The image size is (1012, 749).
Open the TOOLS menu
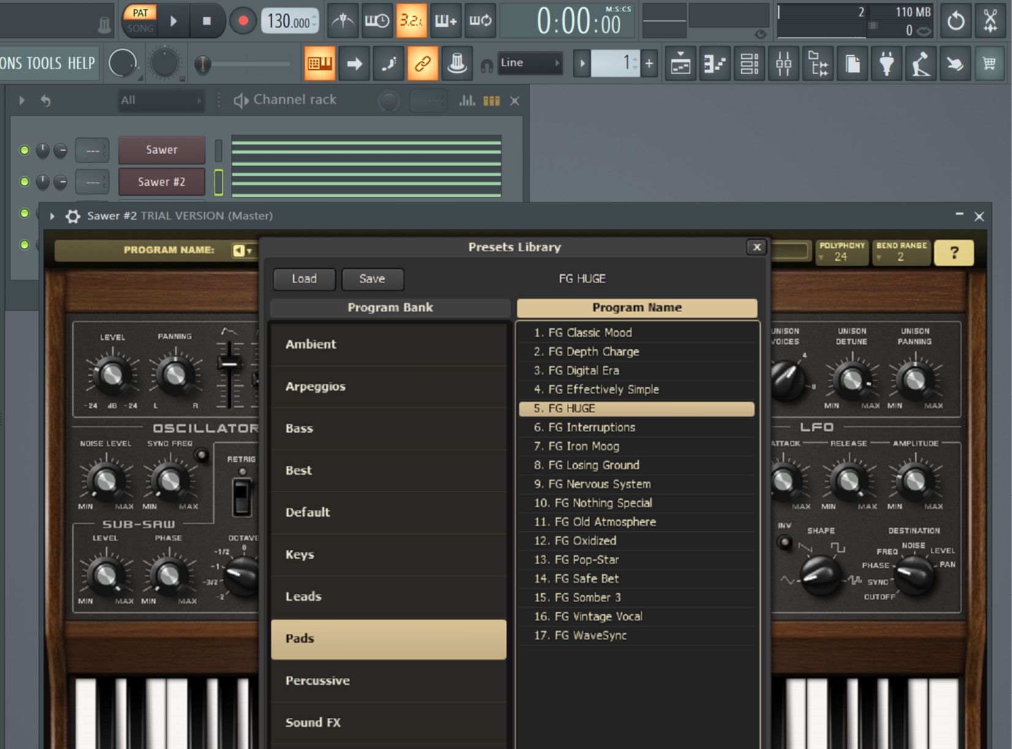point(44,63)
